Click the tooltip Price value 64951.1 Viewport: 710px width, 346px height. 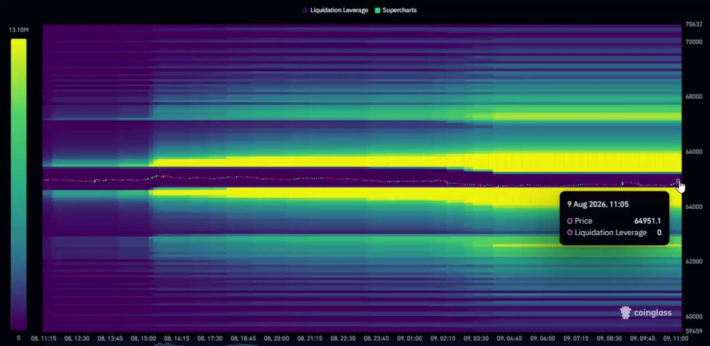648,221
